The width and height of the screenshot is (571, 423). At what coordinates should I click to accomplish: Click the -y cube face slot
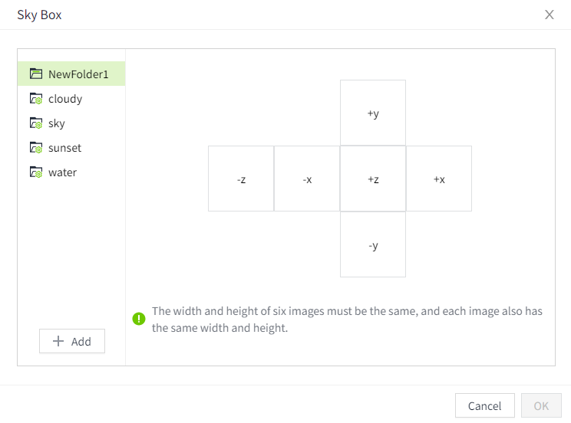373,245
